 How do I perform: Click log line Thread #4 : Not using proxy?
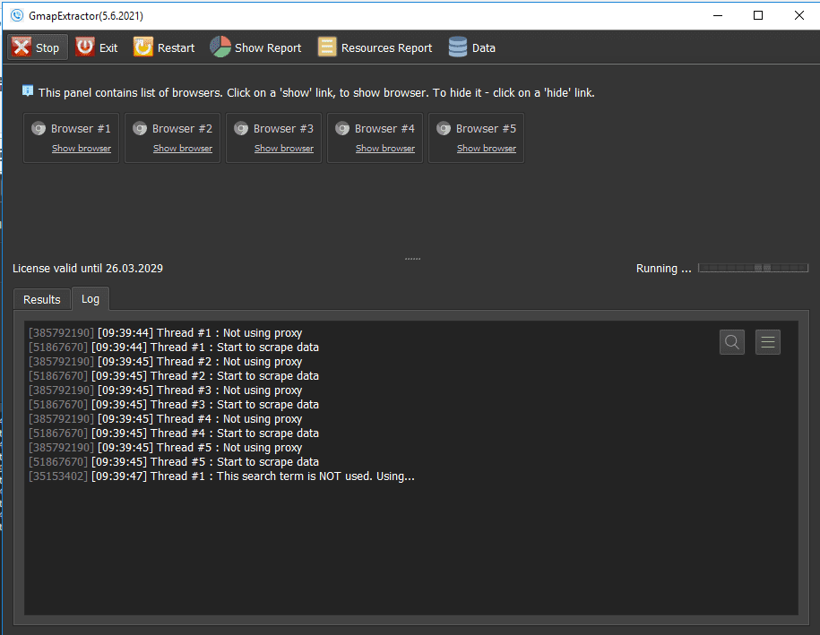tap(165, 419)
